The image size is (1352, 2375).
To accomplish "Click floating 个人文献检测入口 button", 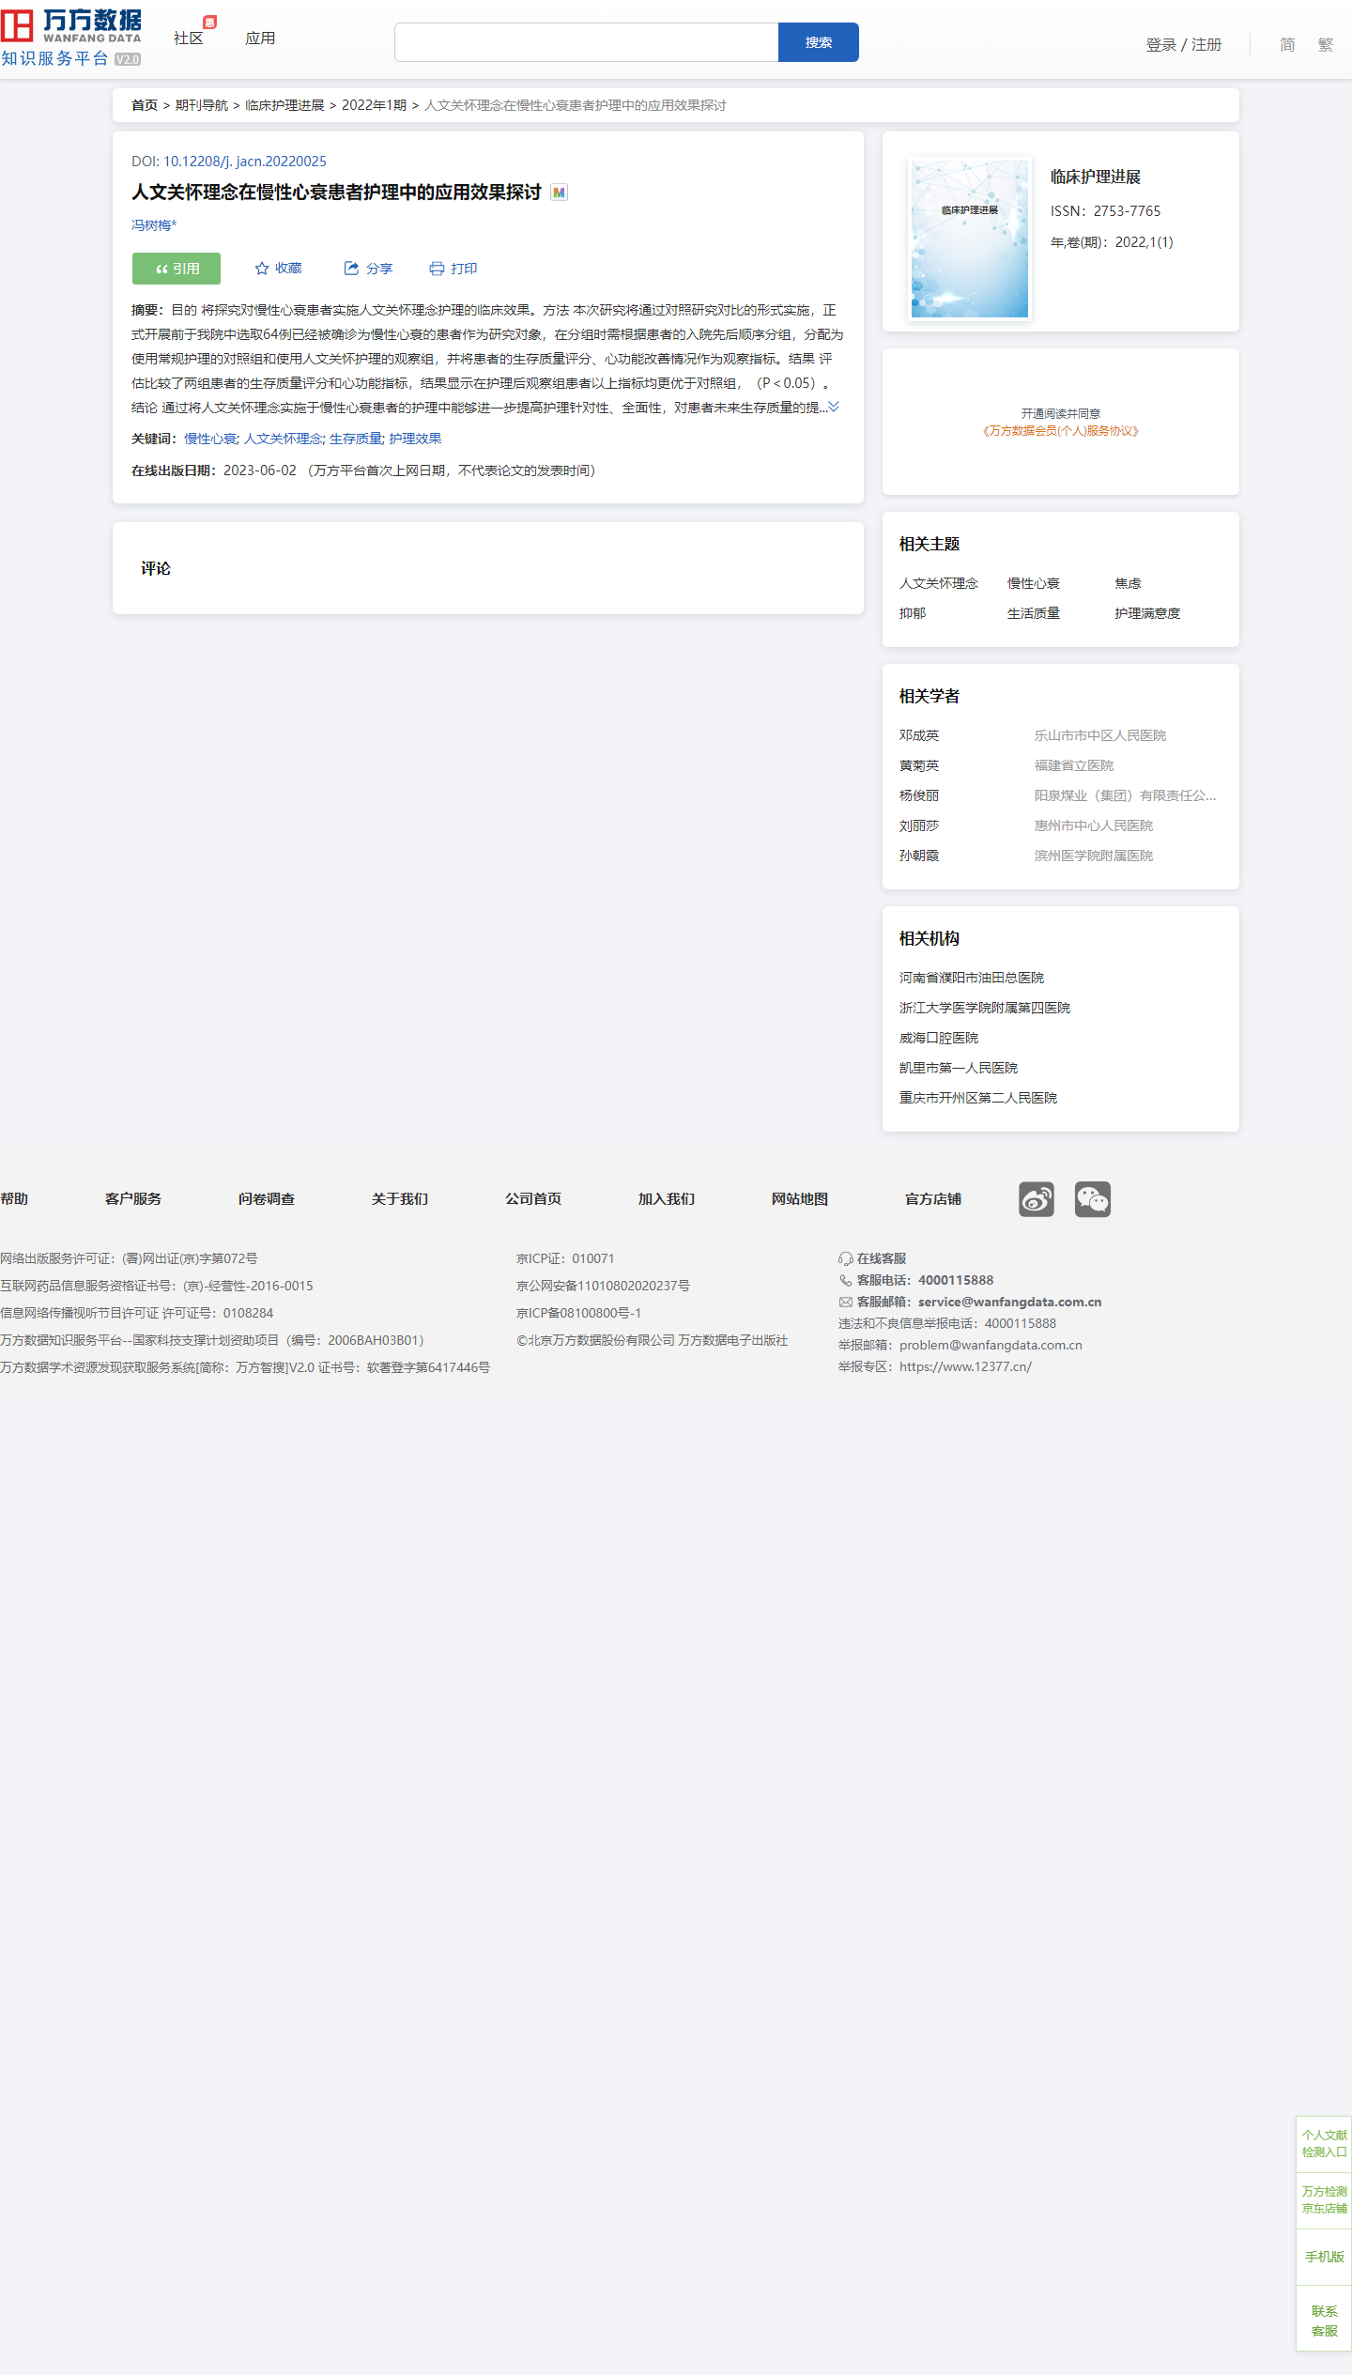I will coord(1324,2143).
